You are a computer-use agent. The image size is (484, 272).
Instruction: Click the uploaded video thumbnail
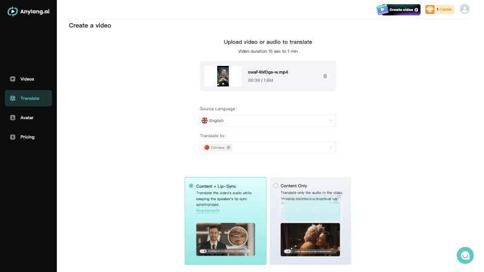223,76
